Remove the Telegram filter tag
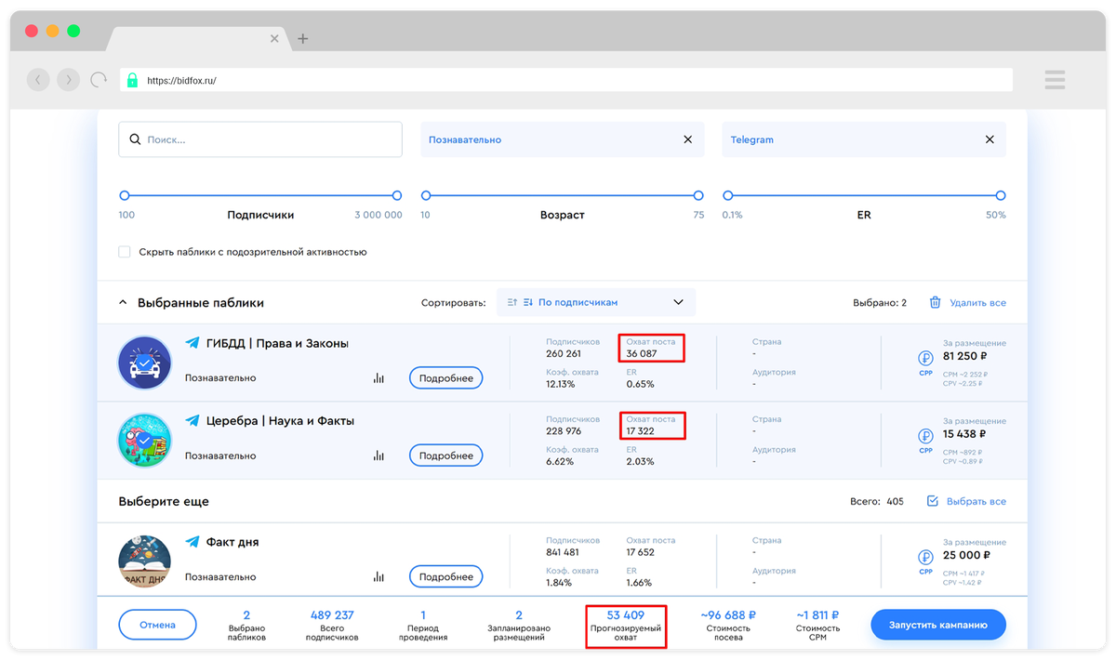The height and width of the screenshot is (660, 1116). [x=990, y=139]
